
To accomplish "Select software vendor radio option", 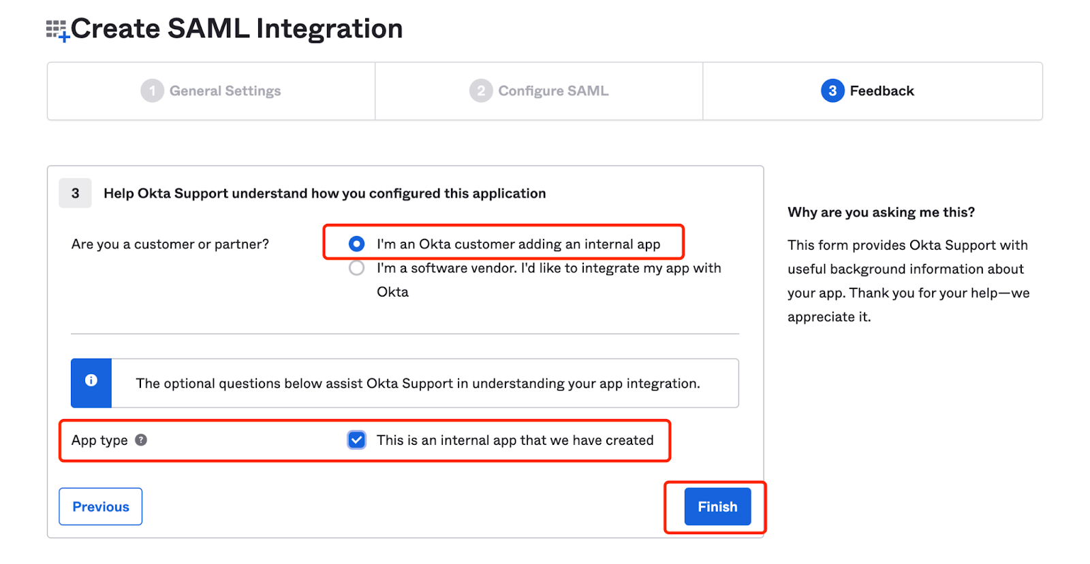I will [x=356, y=268].
